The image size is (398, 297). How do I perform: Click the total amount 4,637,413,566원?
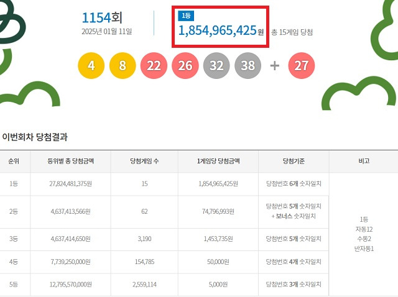click(x=70, y=211)
